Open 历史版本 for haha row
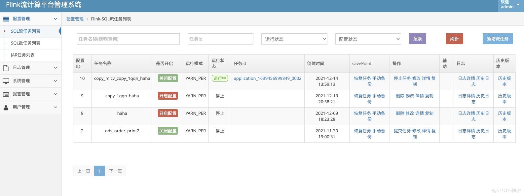 tap(504, 116)
